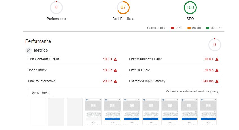Select the first blank white filmstrip frame
Image resolution: width=239 pixels, height=130 pixels.
click(38, 112)
